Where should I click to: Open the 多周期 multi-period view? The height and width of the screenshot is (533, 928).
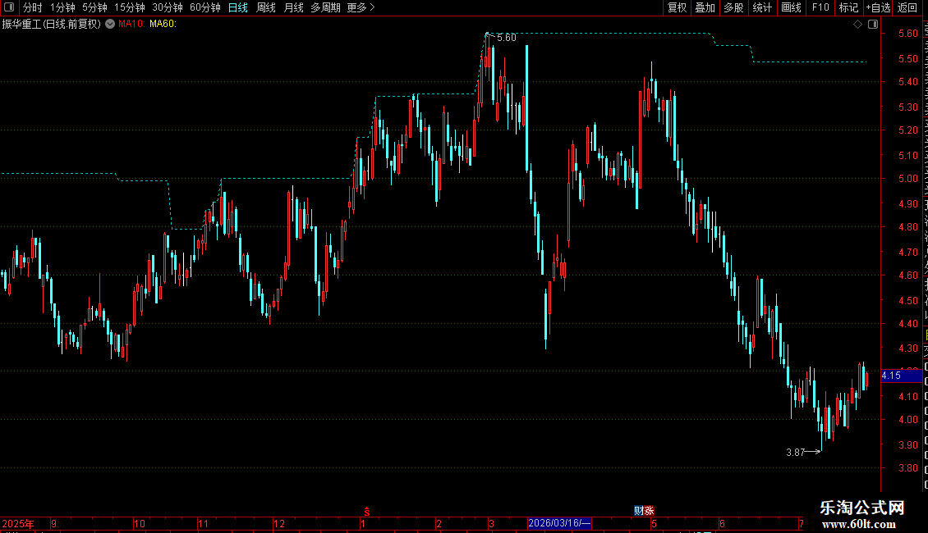pos(325,7)
